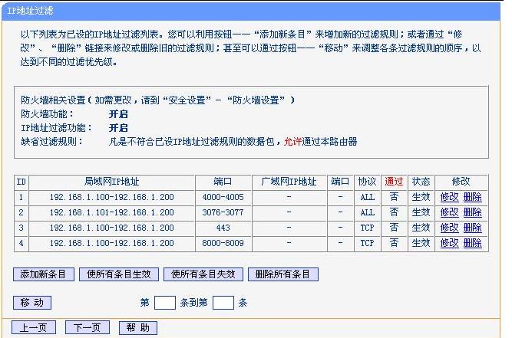This screenshot has height=338, width=512.
Task: Select port cell 8000-8009
Action: [x=223, y=243]
